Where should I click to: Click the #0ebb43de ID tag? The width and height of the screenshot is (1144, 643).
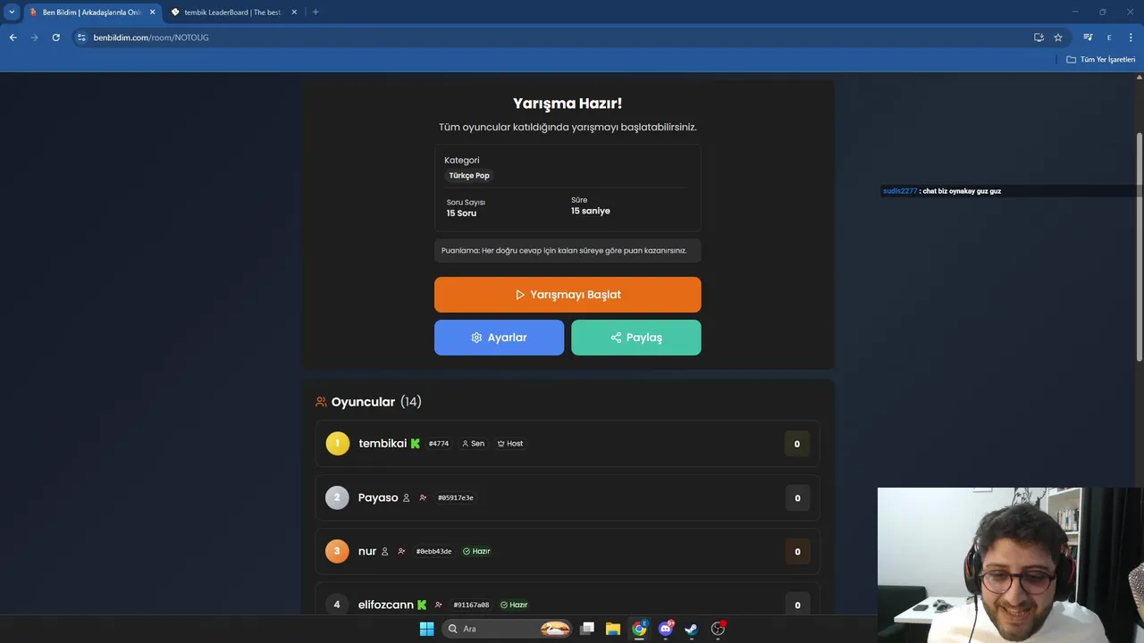[x=434, y=551]
